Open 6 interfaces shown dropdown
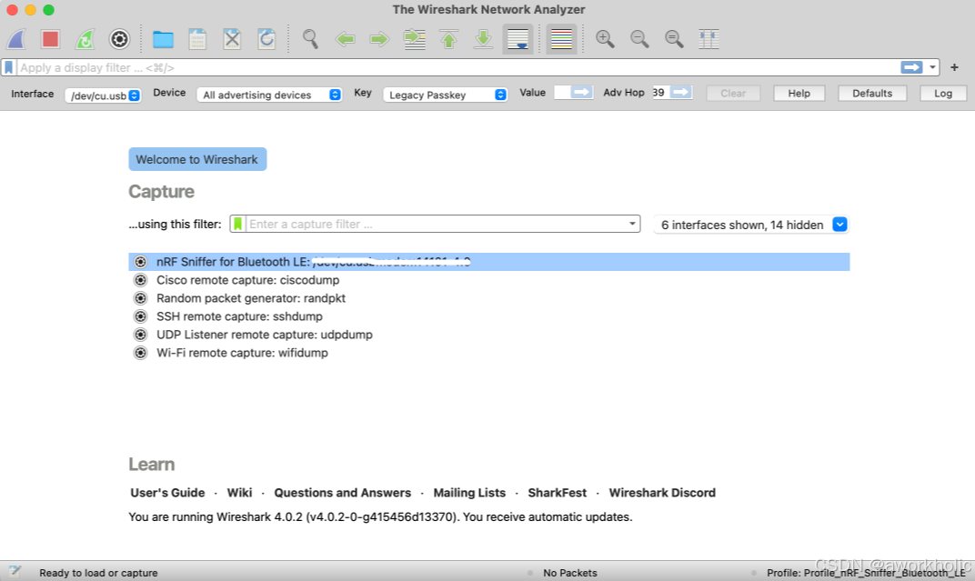975x581 pixels. 751,225
